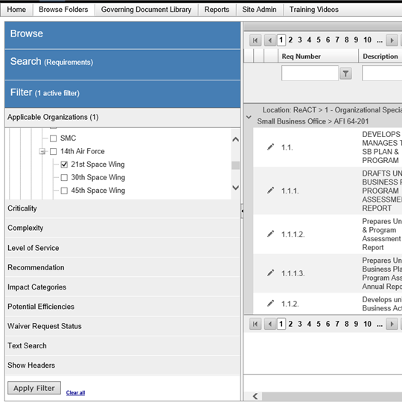The height and width of the screenshot is (402, 402).
Task: Go to first page in top pager
Action: [x=255, y=40]
